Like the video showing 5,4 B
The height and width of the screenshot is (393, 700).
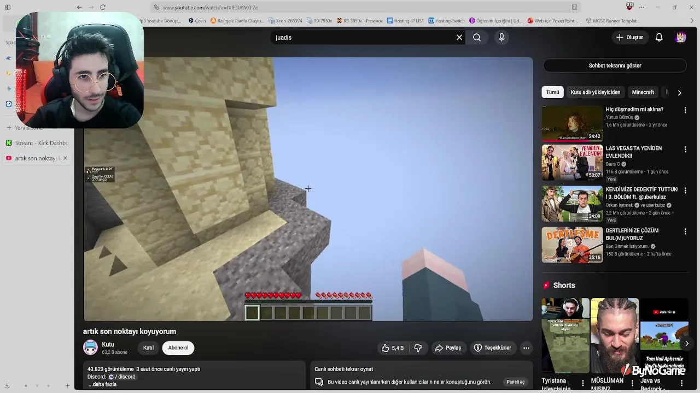392,348
